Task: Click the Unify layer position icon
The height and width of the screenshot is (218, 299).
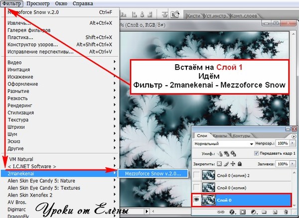Action: point(220,153)
